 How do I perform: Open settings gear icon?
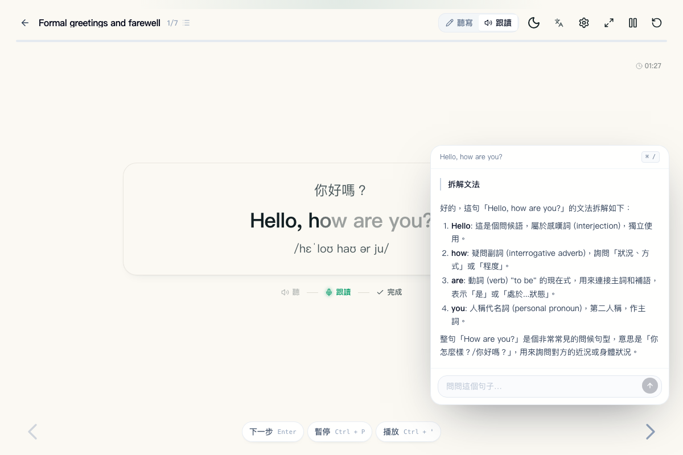click(584, 23)
